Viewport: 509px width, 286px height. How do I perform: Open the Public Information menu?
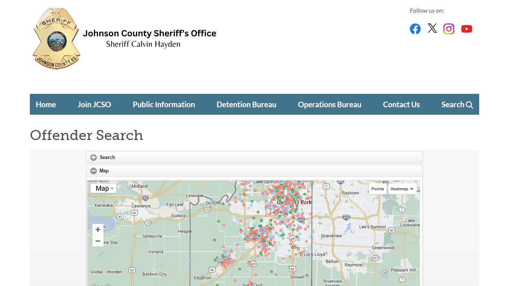tap(164, 104)
